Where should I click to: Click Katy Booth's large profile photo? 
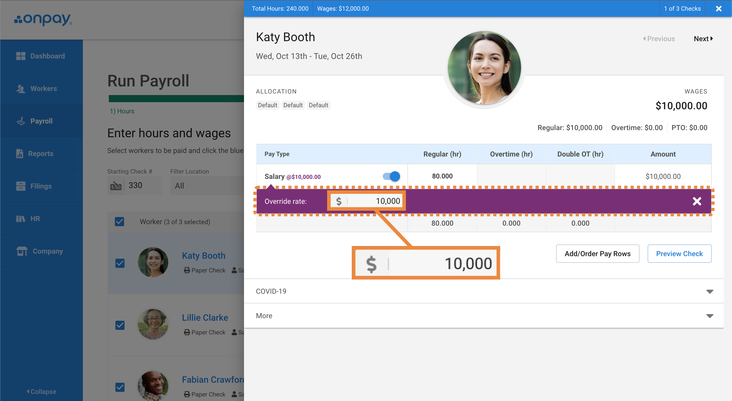(484, 68)
